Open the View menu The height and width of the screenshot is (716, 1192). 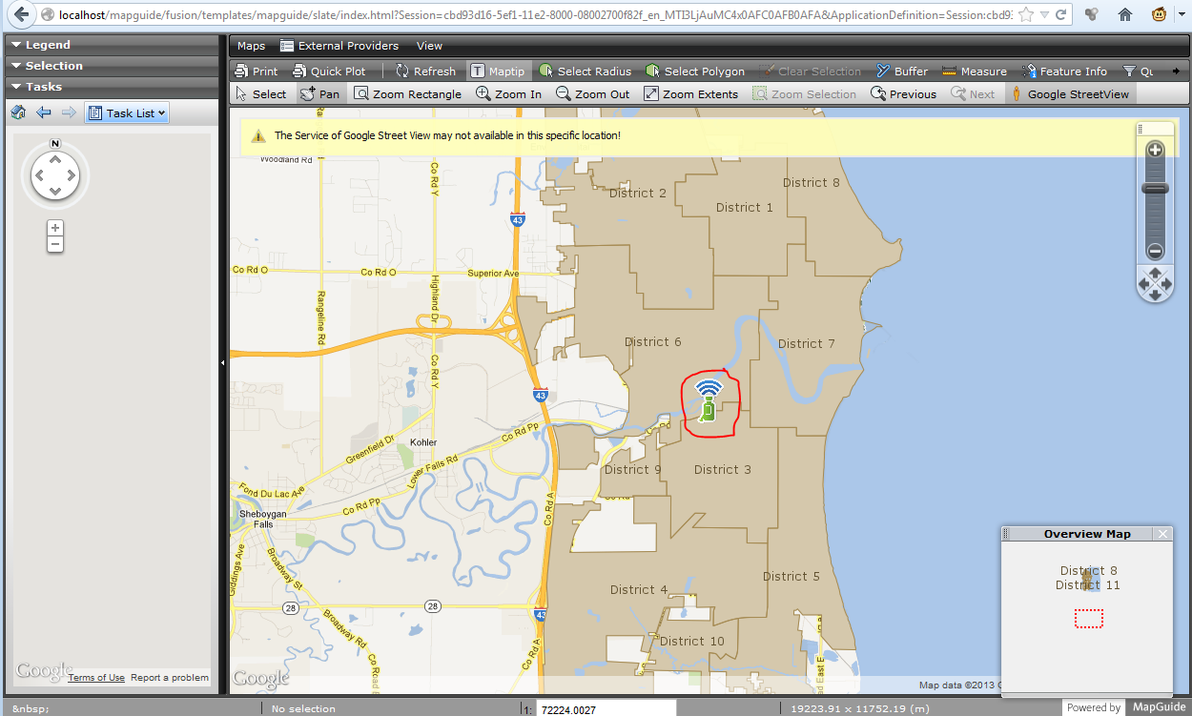428,45
